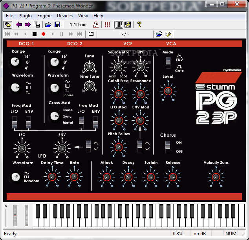The image size is (249, 240).
Task: Click the skip to end transport button
Action: pos(80,34)
